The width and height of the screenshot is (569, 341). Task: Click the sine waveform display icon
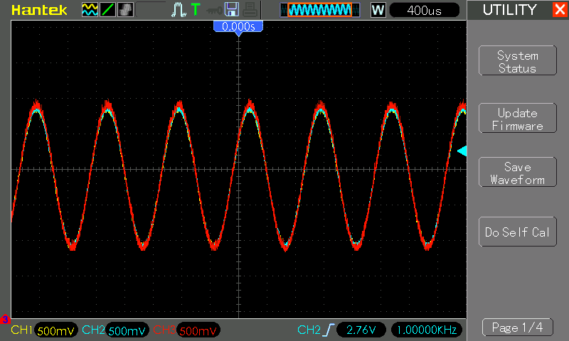coord(90,9)
